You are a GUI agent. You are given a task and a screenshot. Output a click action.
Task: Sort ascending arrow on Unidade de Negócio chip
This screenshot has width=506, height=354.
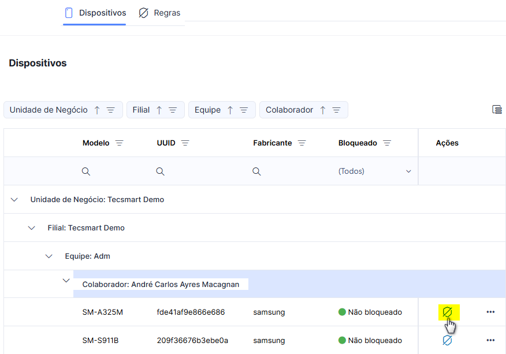point(97,110)
